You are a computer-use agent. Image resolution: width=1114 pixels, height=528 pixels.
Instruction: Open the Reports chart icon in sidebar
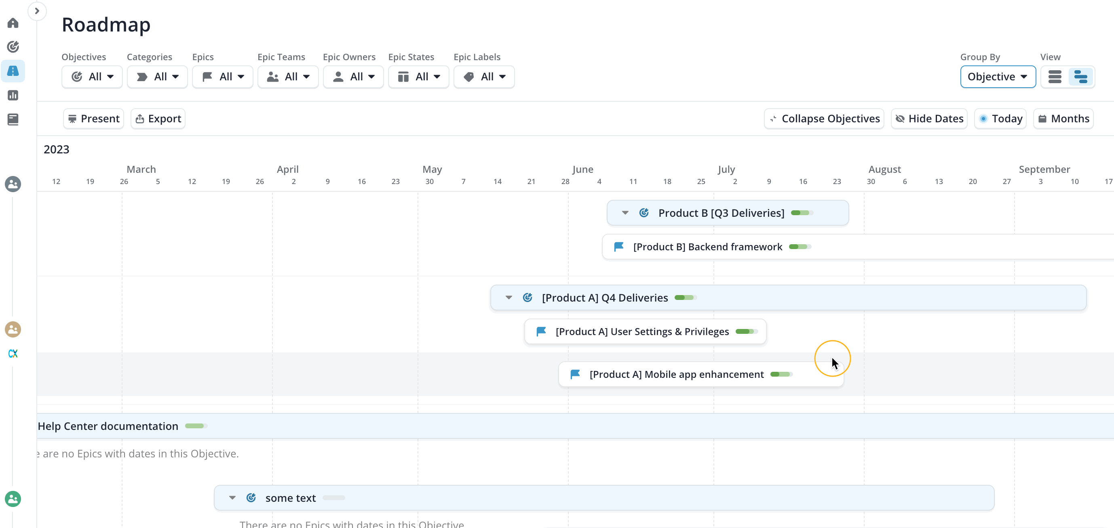13,95
